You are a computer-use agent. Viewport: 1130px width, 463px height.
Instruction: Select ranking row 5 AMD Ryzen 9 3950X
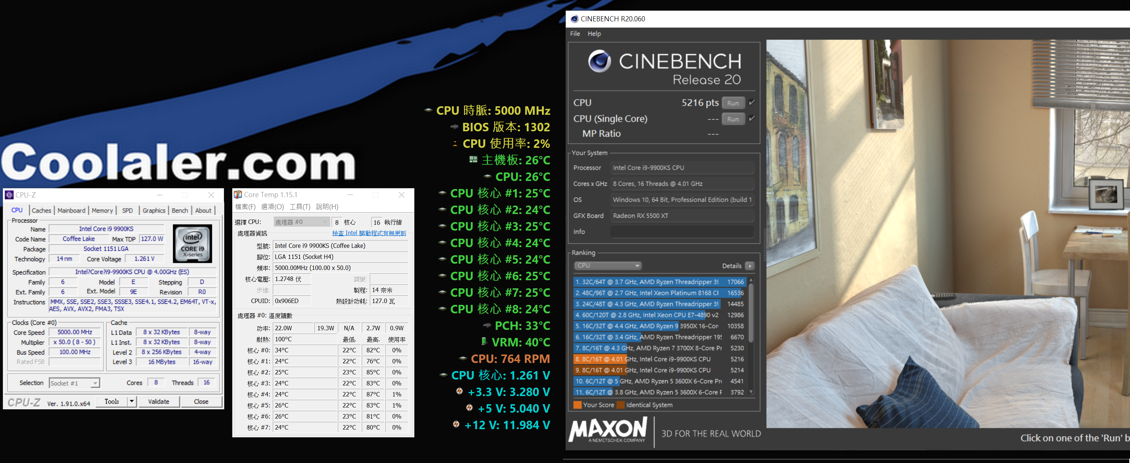click(x=659, y=326)
